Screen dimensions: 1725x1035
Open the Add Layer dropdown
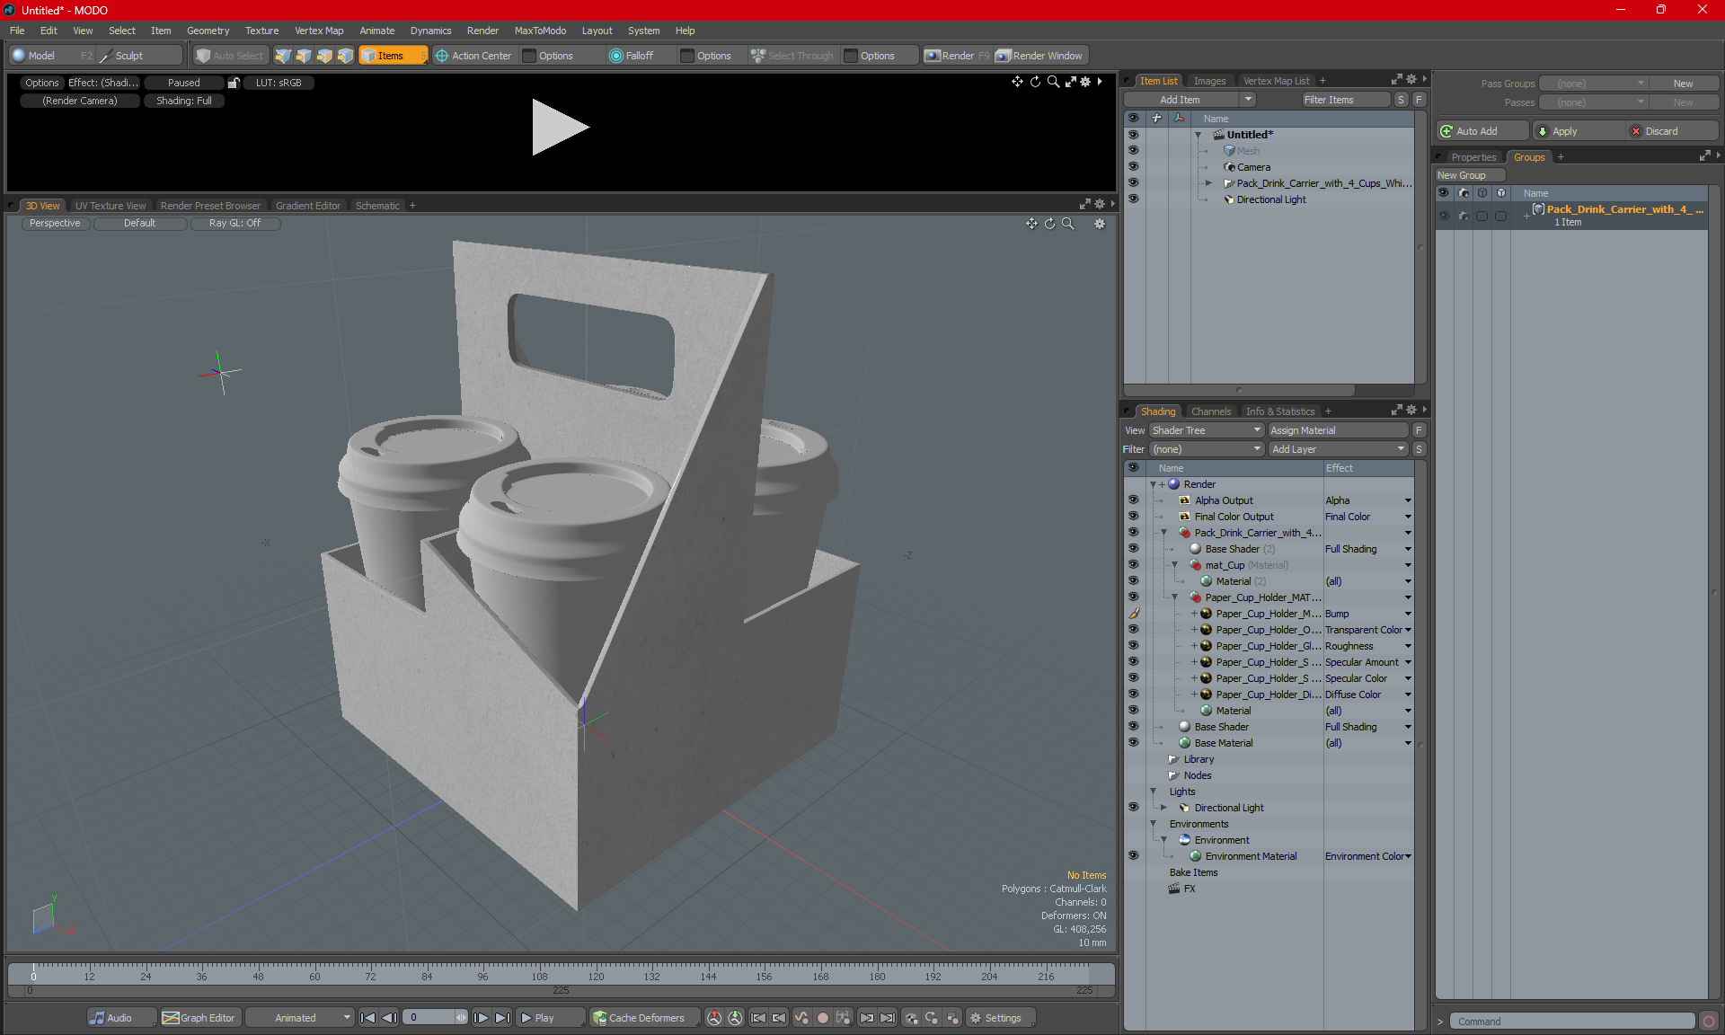pos(1338,449)
